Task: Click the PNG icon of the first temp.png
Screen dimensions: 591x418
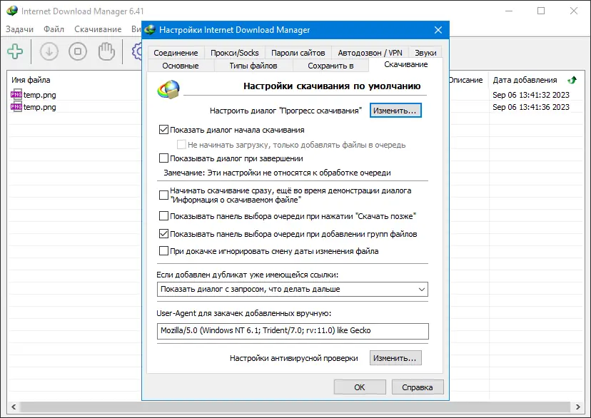Action: pos(16,95)
